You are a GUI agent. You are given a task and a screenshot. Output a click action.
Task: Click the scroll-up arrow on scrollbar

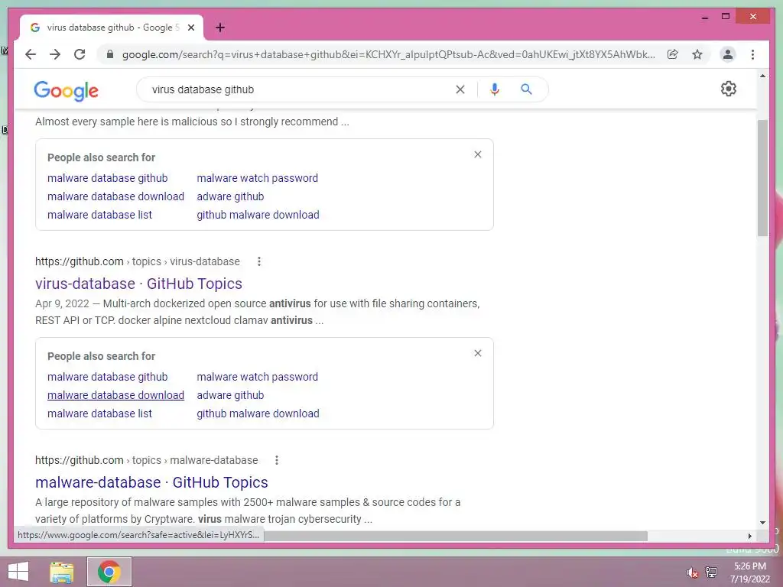point(762,76)
